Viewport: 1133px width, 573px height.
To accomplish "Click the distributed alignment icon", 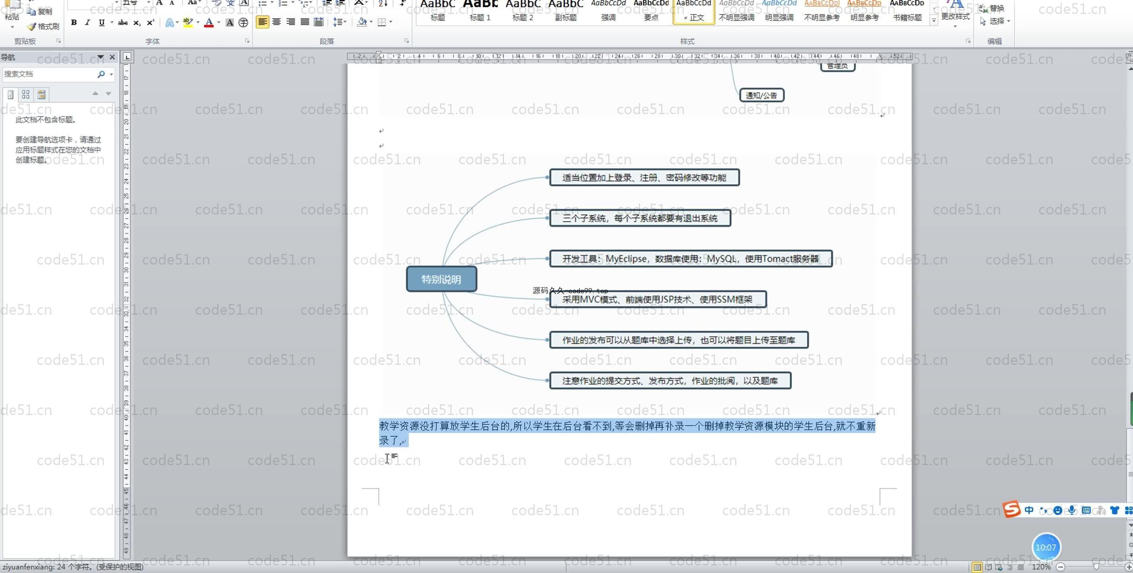I will click(319, 21).
